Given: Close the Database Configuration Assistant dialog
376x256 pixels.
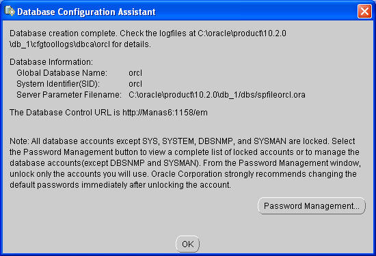Looking at the screenshot, I should 364,11.
